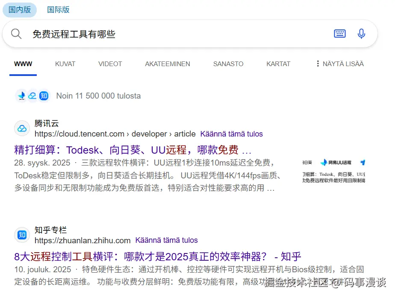Click the search magnifier icon
The width and height of the screenshot is (395, 297).
coord(16,34)
